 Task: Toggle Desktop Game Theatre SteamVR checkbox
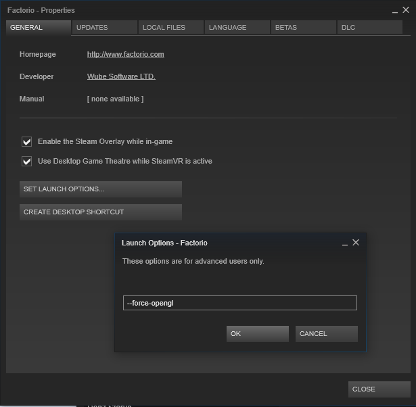[x=27, y=162]
